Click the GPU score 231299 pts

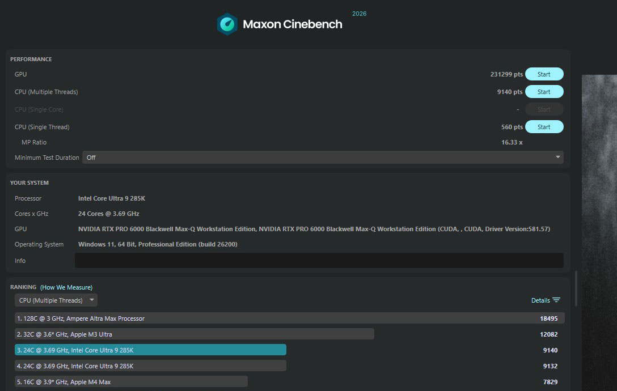[506, 74]
